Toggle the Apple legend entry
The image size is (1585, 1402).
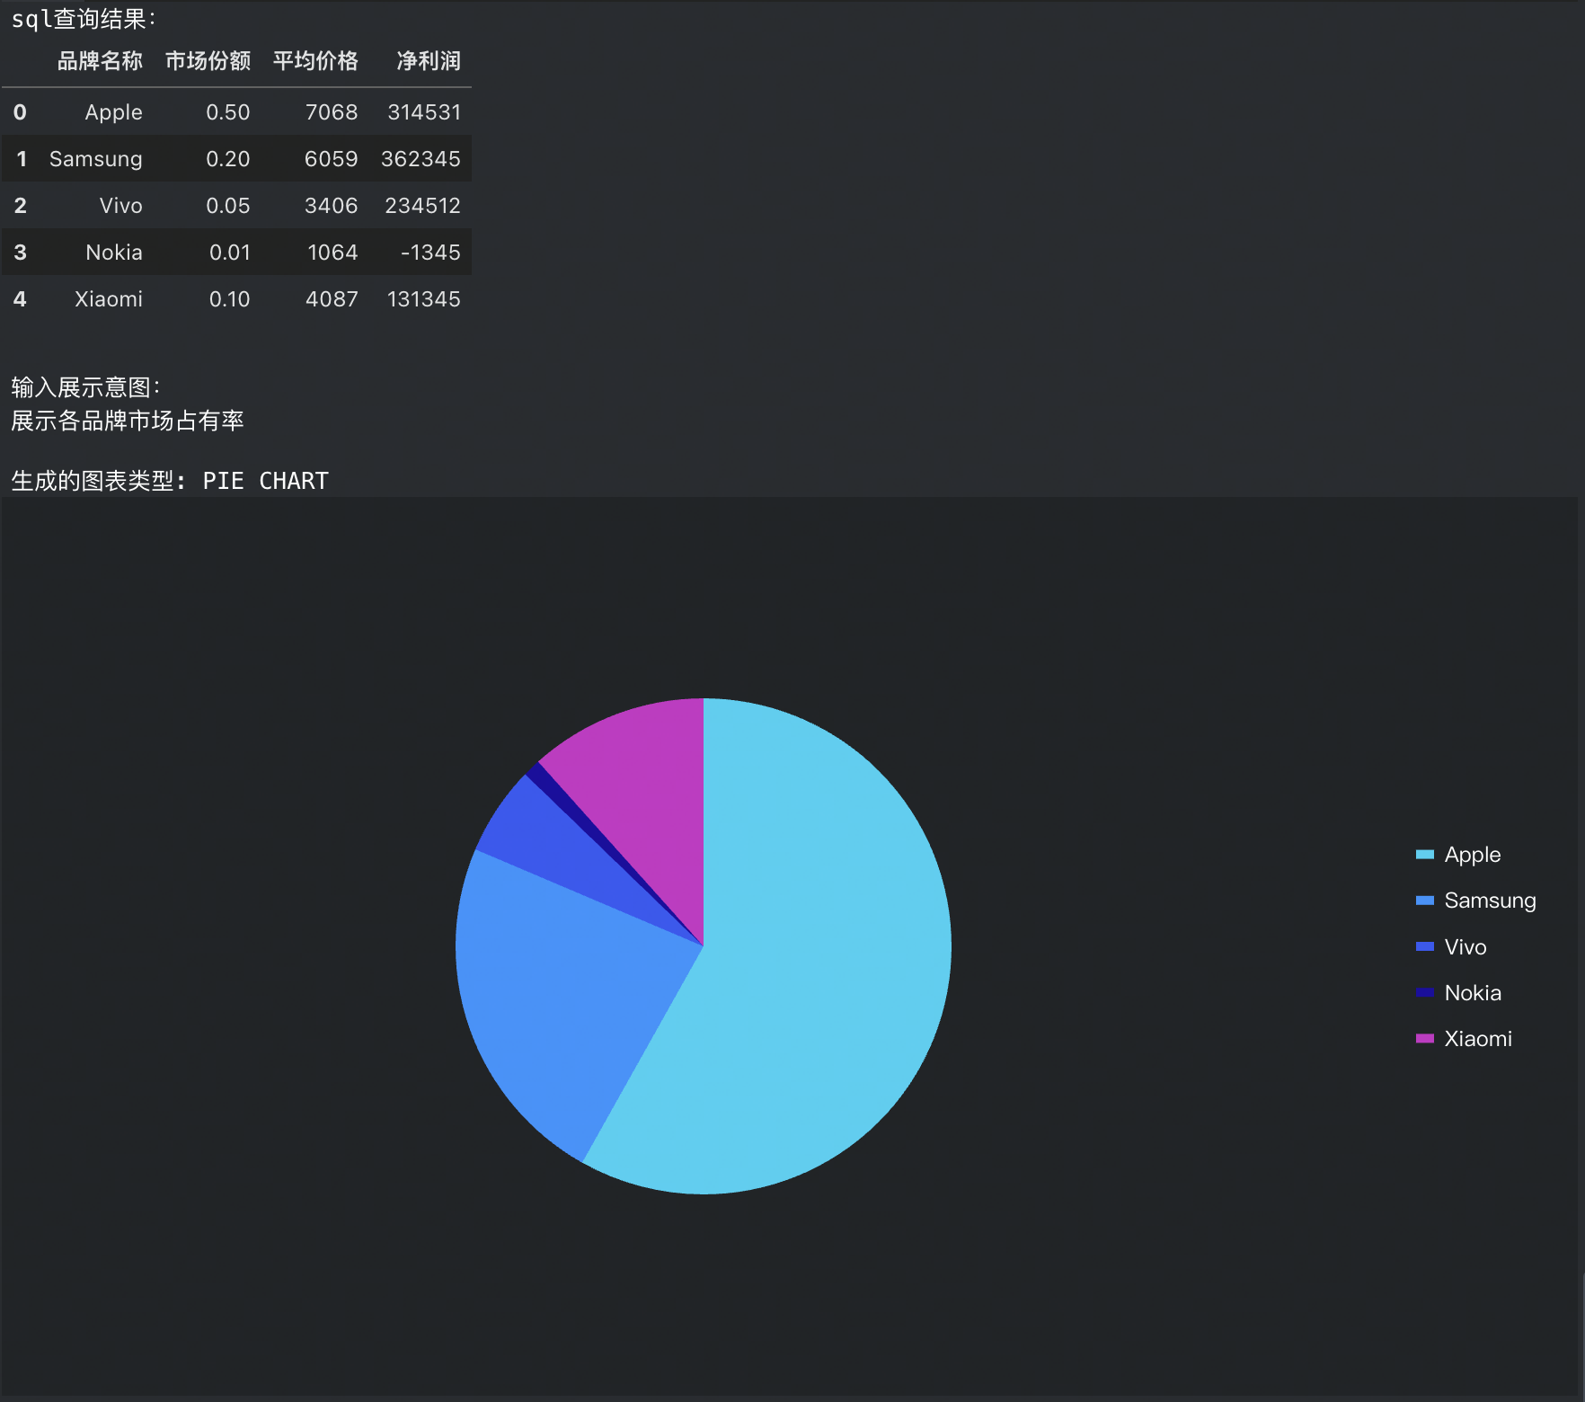(1457, 855)
